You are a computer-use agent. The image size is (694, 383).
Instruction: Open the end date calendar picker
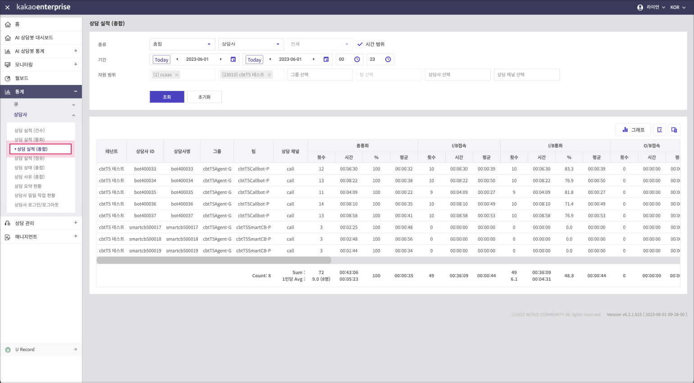(326, 59)
